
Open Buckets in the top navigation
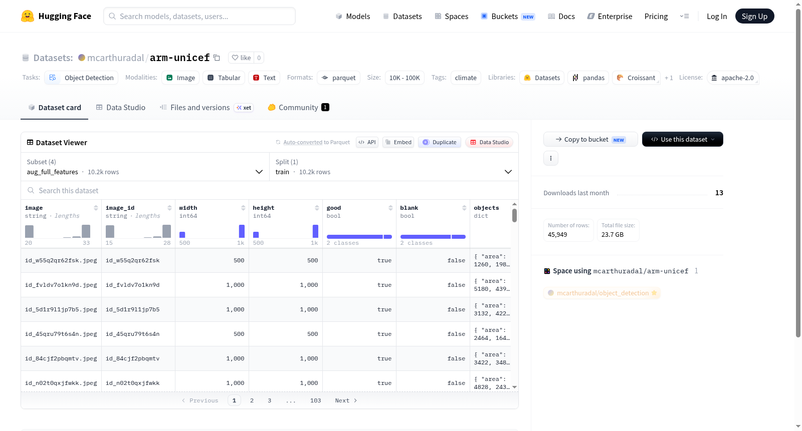[508, 16]
